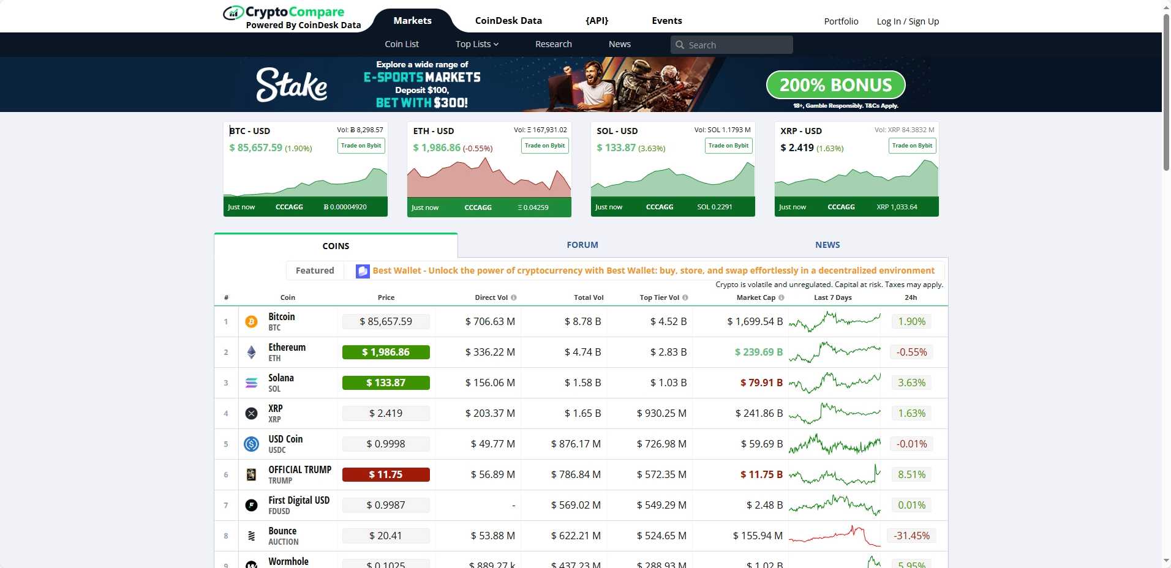
Task: Click the XRP coin logo
Action: tap(251, 413)
